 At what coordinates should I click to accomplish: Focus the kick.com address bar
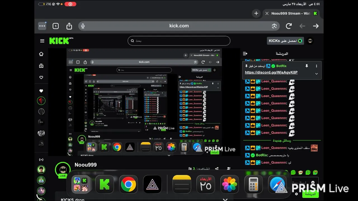coord(179,26)
